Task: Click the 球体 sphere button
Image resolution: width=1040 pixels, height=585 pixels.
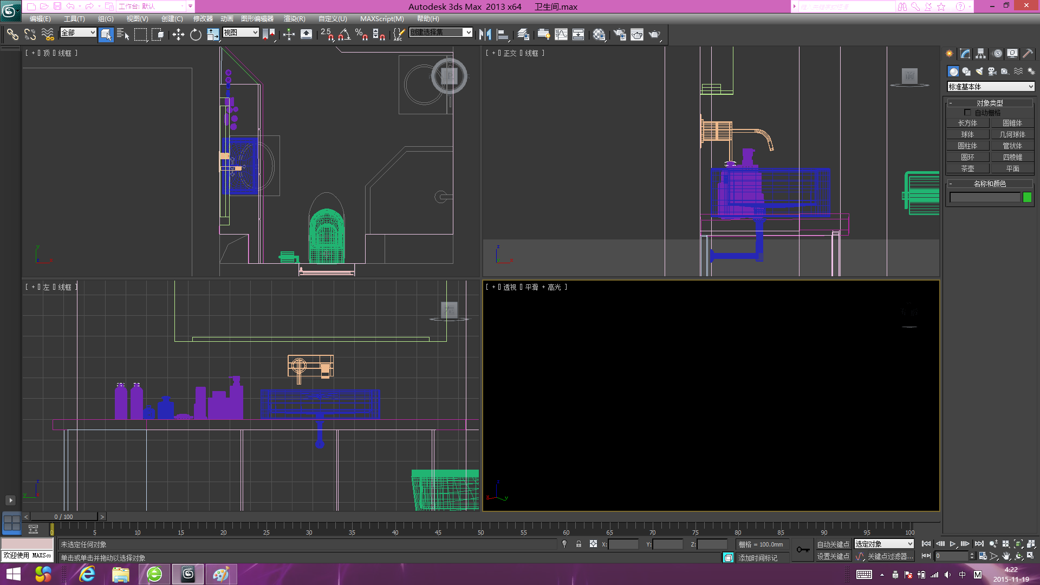Action: (x=967, y=135)
